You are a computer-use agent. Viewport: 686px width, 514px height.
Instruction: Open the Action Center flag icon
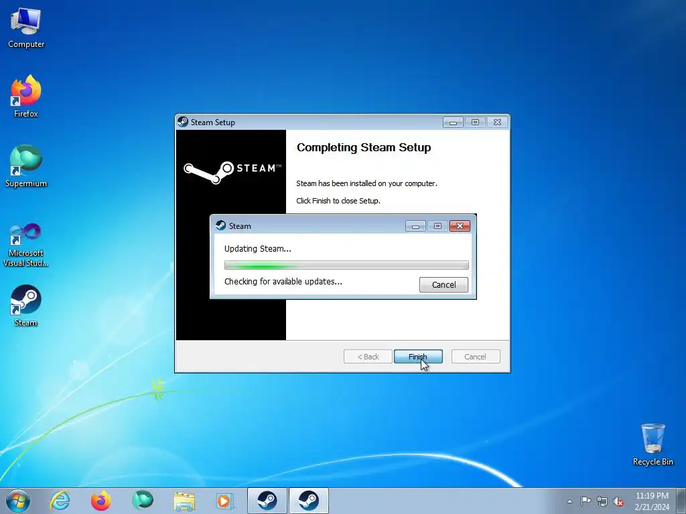[x=586, y=501]
